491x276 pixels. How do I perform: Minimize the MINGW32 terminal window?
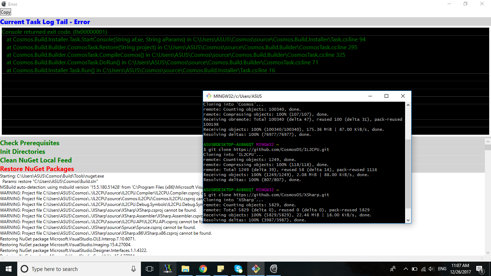(370, 96)
